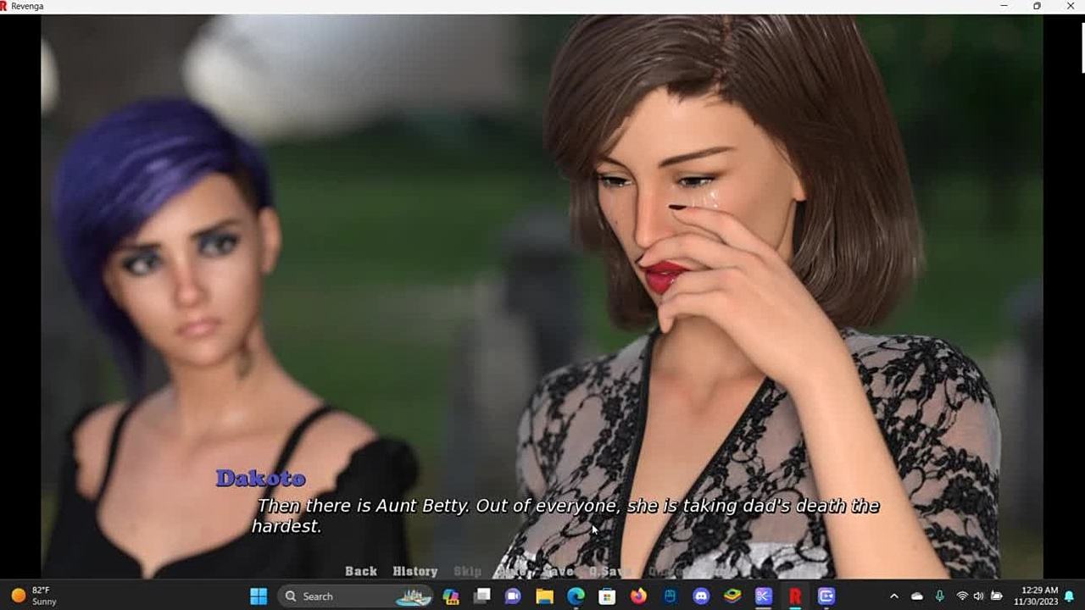Expand the hidden system tray icons
Image resolution: width=1085 pixels, height=610 pixels.
click(893, 596)
